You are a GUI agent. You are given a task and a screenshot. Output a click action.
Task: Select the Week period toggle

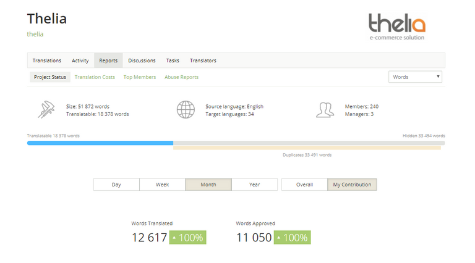[163, 185]
